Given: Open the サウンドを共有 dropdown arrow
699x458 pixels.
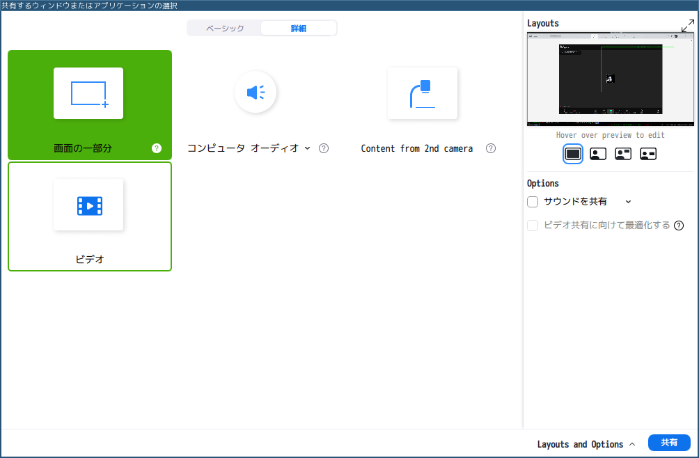Looking at the screenshot, I should 628,202.
